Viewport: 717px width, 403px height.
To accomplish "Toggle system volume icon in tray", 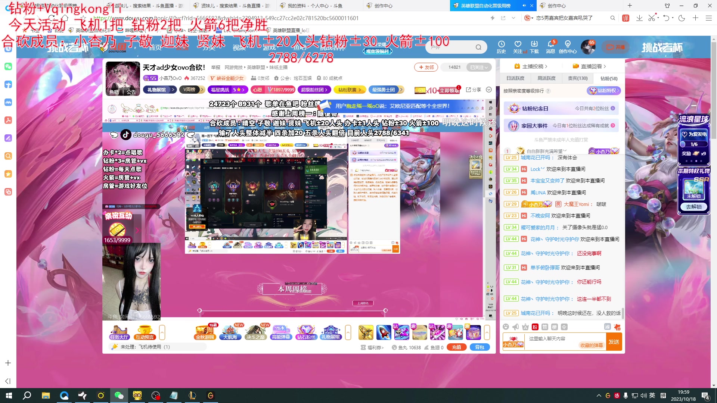I will point(643,396).
